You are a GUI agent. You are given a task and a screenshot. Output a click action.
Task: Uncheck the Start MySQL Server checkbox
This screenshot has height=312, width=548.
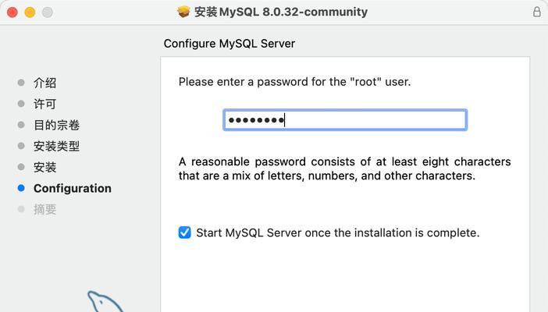184,232
